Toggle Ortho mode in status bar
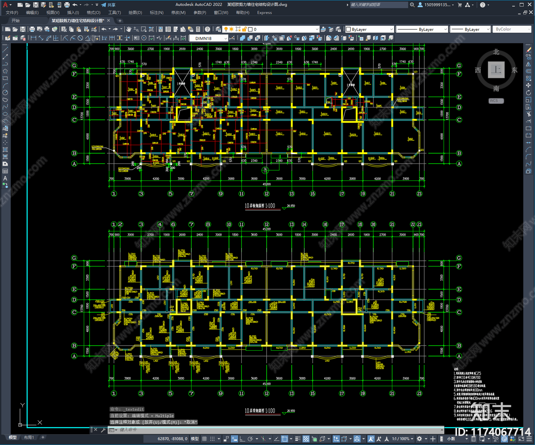 (242, 439)
